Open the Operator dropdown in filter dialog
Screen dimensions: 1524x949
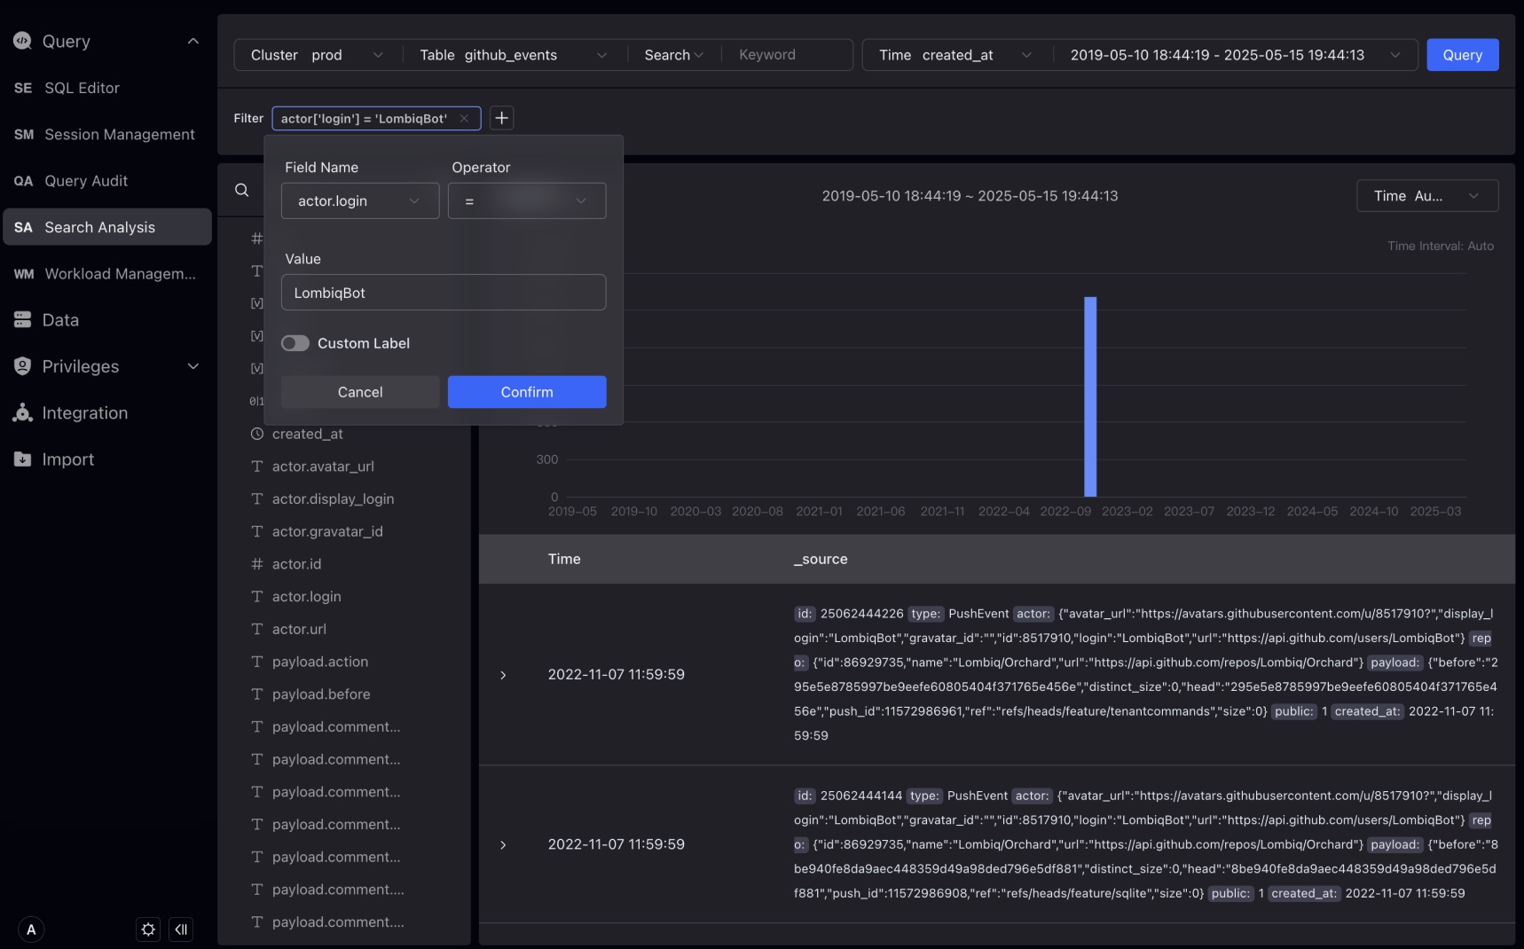click(x=526, y=200)
